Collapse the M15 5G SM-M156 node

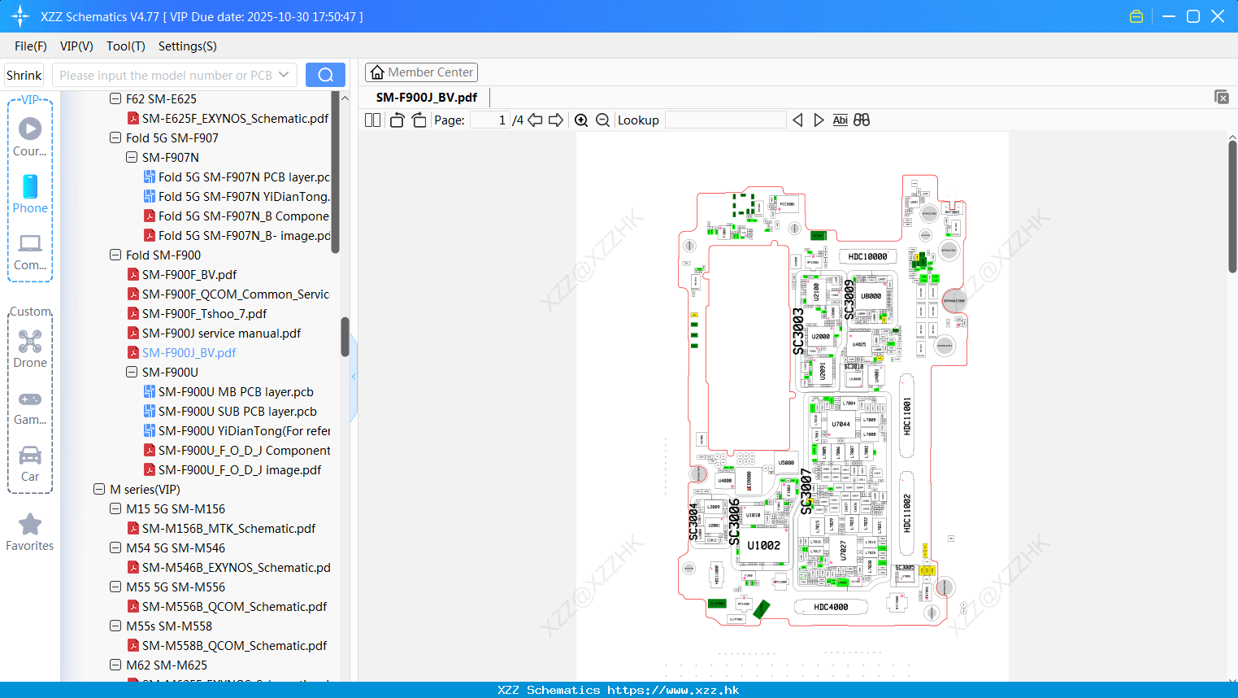pos(115,508)
